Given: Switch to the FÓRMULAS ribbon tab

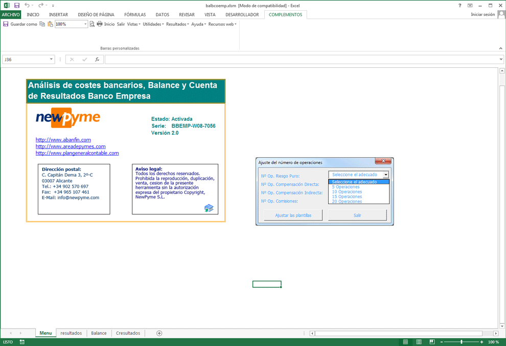Looking at the screenshot, I should [x=135, y=14].
